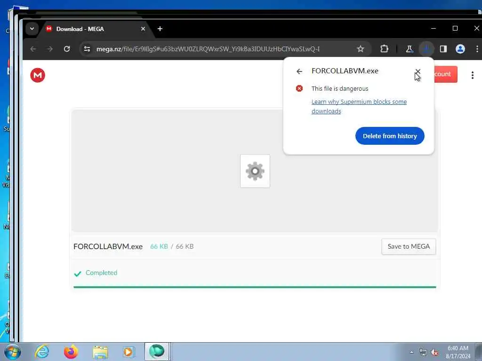Screen dimensions: 482x361
Task: Click FORCOLLABVM.exe title in popup
Action: [x=345, y=71]
